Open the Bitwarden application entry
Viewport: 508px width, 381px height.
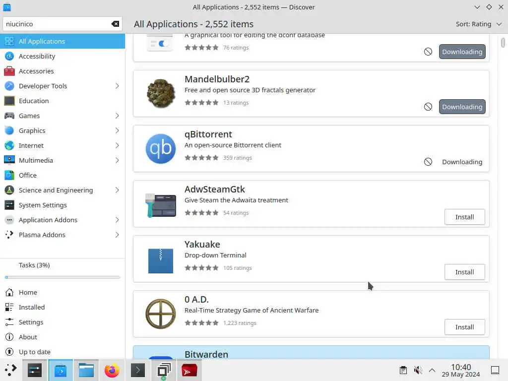point(311,353)
